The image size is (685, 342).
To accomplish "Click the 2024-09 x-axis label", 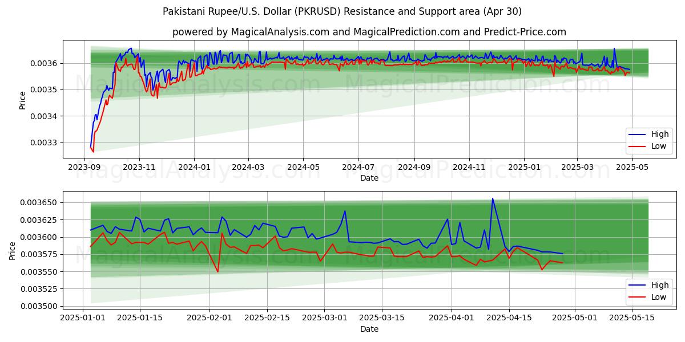I will [414, 168].
